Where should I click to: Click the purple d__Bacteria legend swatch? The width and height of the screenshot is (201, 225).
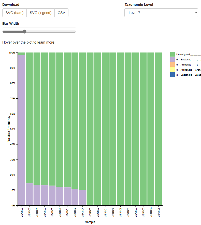pyautogui.click(x=173, y=59)
